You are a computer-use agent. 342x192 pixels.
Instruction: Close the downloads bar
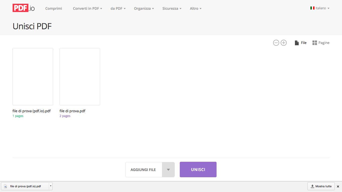(x=338, y=186)
